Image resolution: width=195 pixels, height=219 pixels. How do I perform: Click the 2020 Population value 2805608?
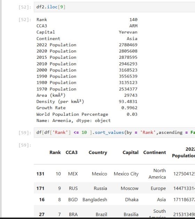[128, 51]
